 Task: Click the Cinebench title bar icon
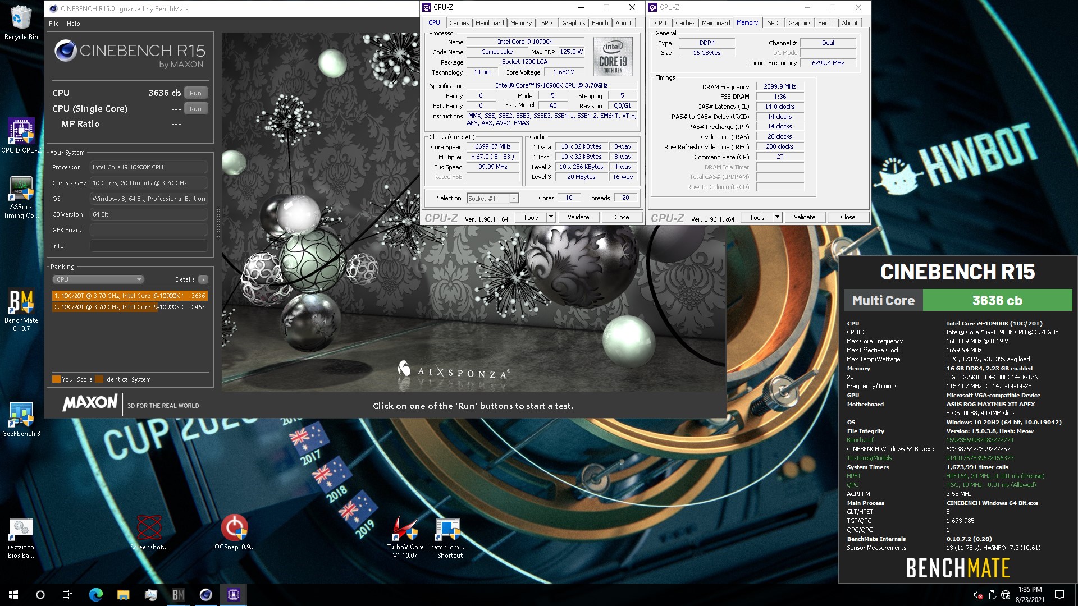click(x=53, y=8)
